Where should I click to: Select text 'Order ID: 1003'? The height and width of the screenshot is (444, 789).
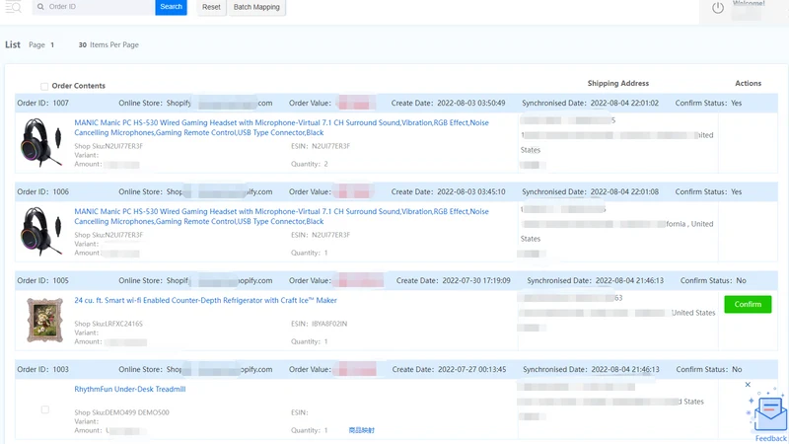coord(42,369)
